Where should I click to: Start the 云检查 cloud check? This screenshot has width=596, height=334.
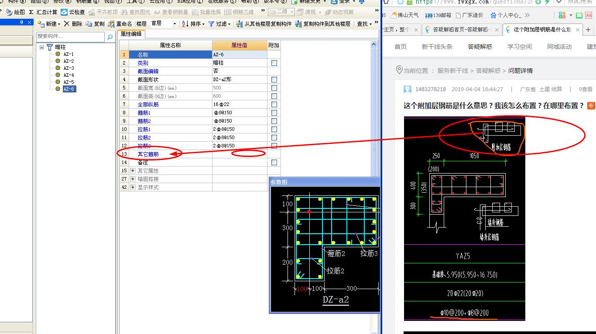point(72,12)
